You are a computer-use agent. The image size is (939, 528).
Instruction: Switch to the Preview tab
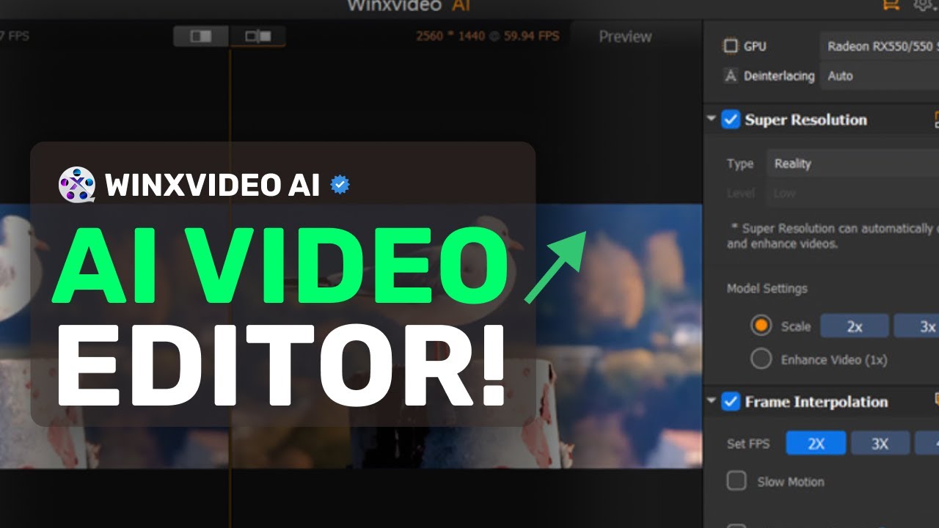point(625,36)
